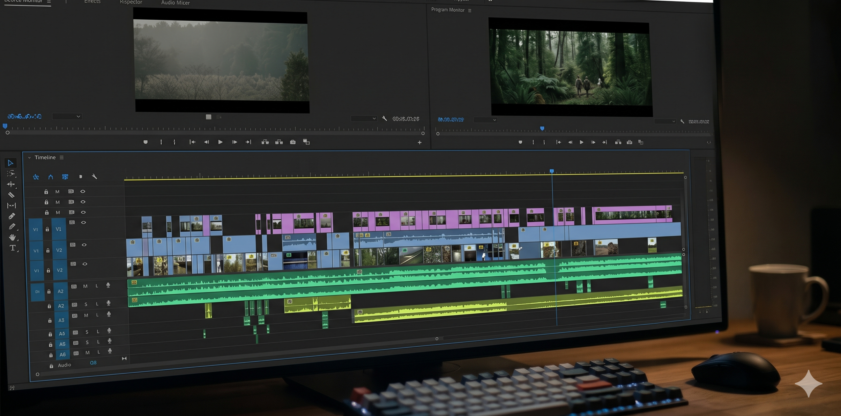Click Source Monitor export frame camera icon
Image resolution: width=841 pixels, height=416 pixels.
[x=293, y=142]
